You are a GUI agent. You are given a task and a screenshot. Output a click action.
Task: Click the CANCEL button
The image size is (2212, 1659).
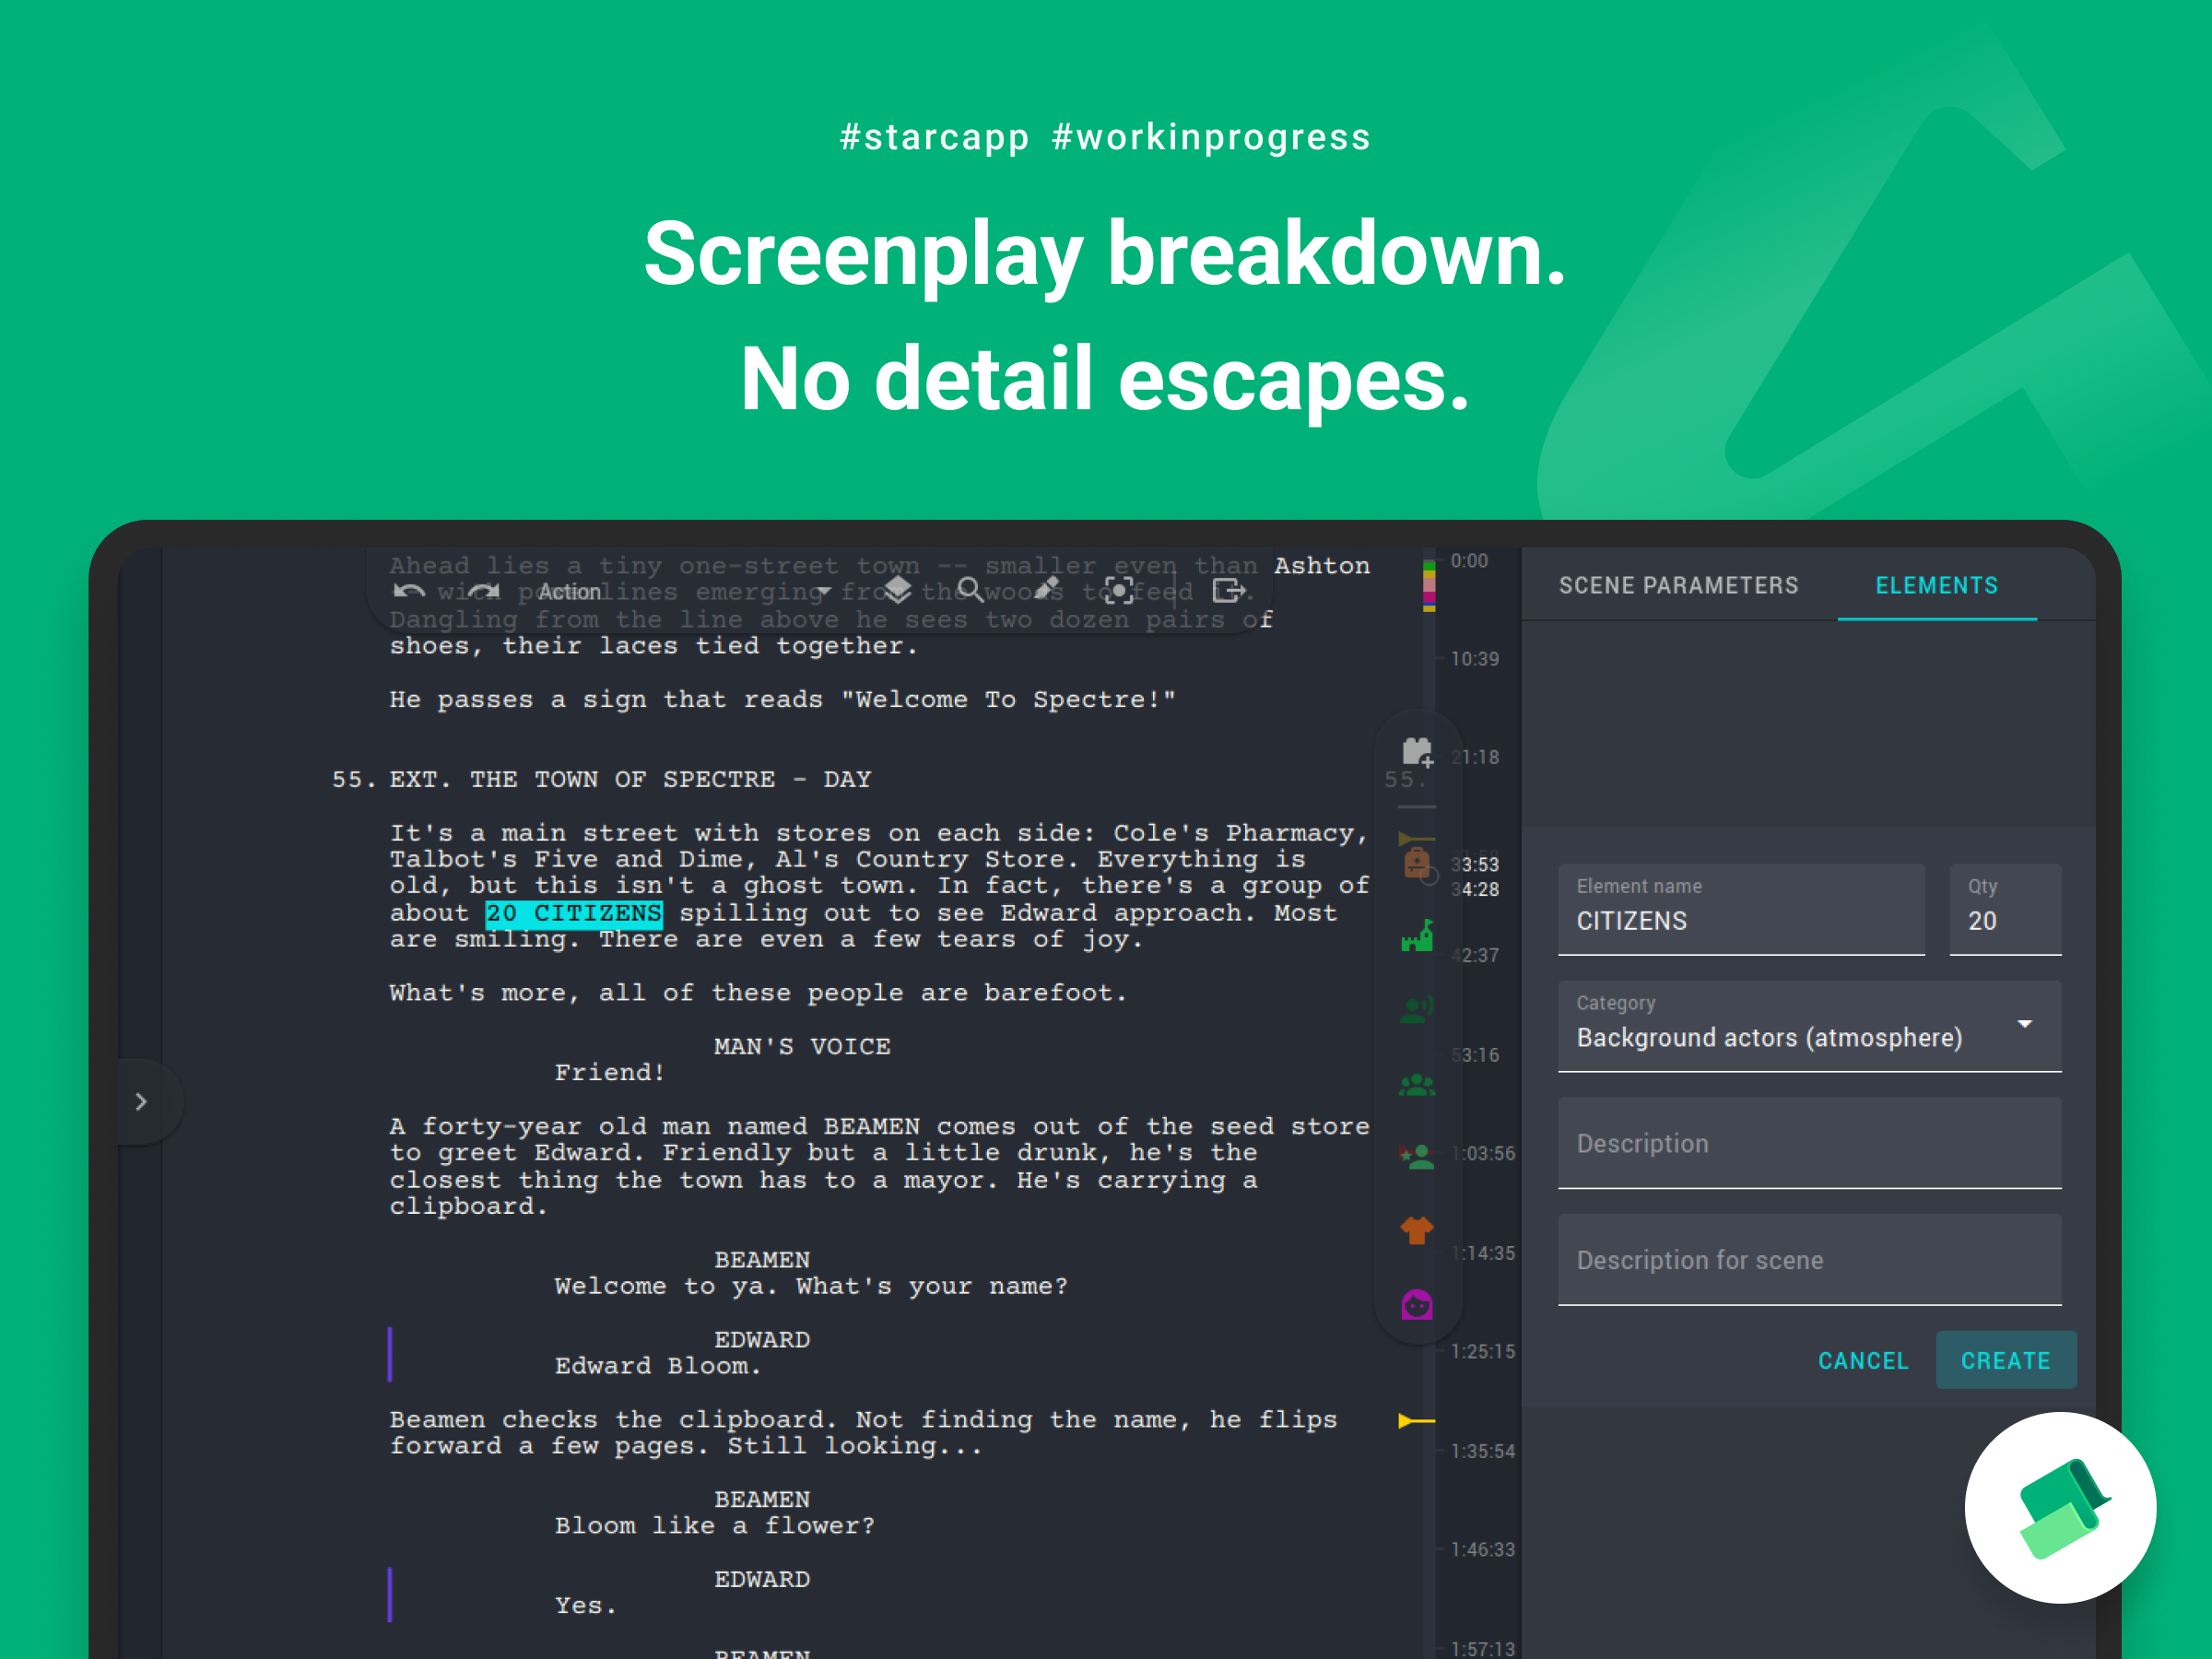pyautogui.click(x=1863, y=1361)
